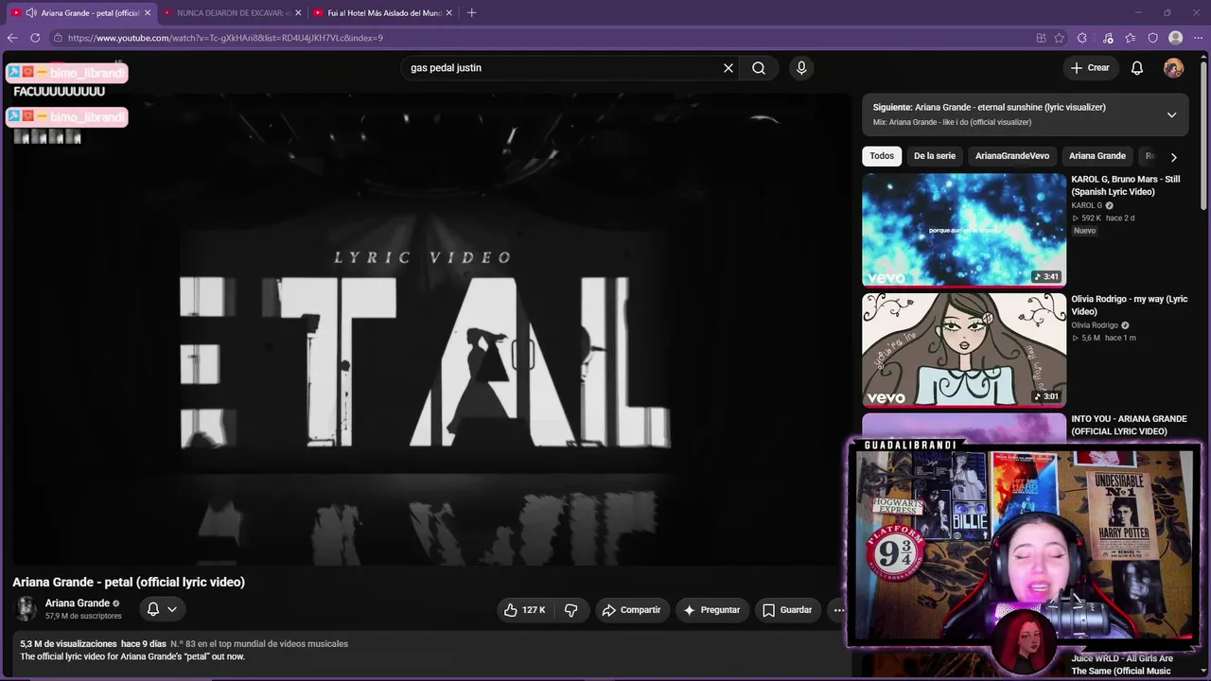Open the browser profile avatar
The height and width of the screenshot is (681, 1211).
(x=1175, y=38)
